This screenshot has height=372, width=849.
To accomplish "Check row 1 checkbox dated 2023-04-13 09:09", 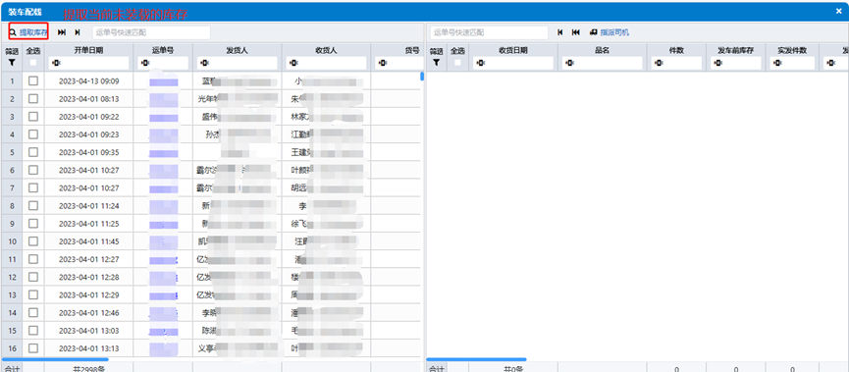I will point(33,80).
